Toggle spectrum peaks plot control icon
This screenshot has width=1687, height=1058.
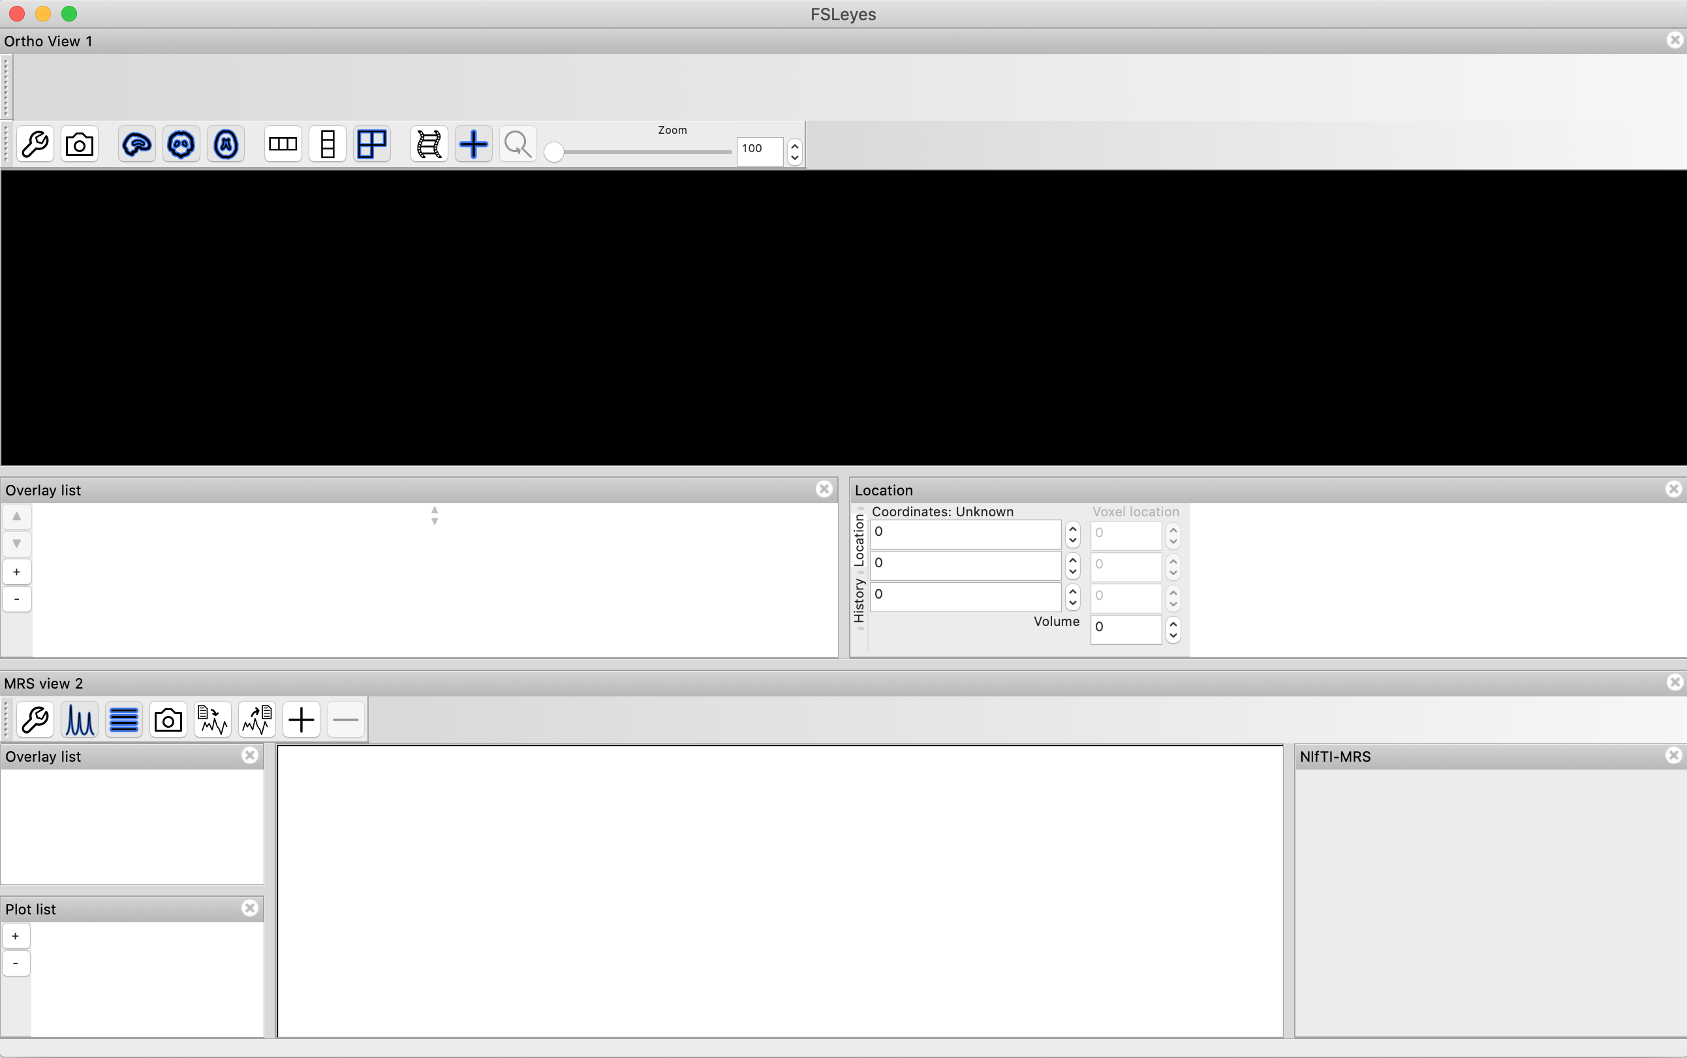(80, 720)
